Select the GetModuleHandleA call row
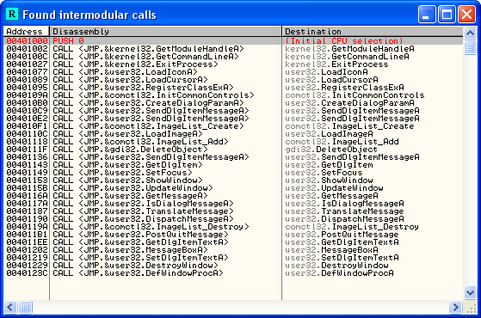The width and height of the screenshot is (481, 318). tap(233, 49)
